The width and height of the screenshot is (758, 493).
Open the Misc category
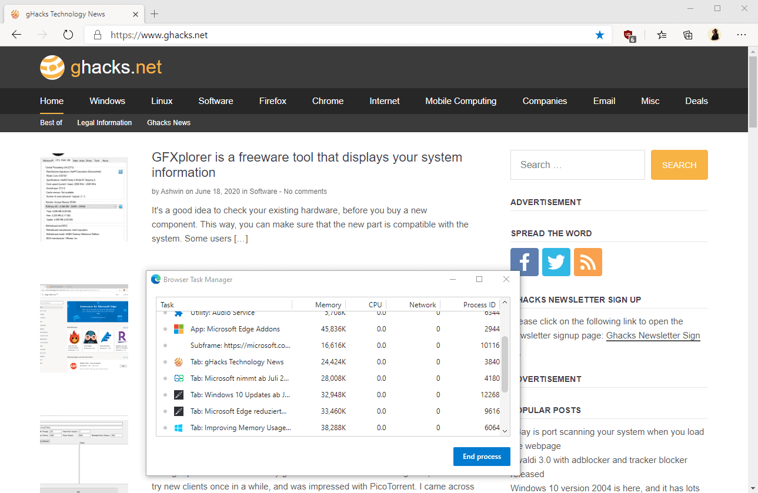pos(650,101)
